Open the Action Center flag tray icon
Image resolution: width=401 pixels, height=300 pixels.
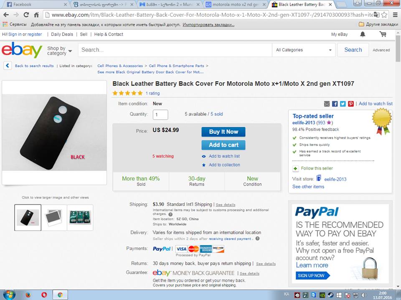click(x=347, y=295)
